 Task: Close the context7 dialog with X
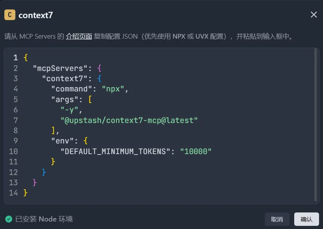tap(314, 15)
